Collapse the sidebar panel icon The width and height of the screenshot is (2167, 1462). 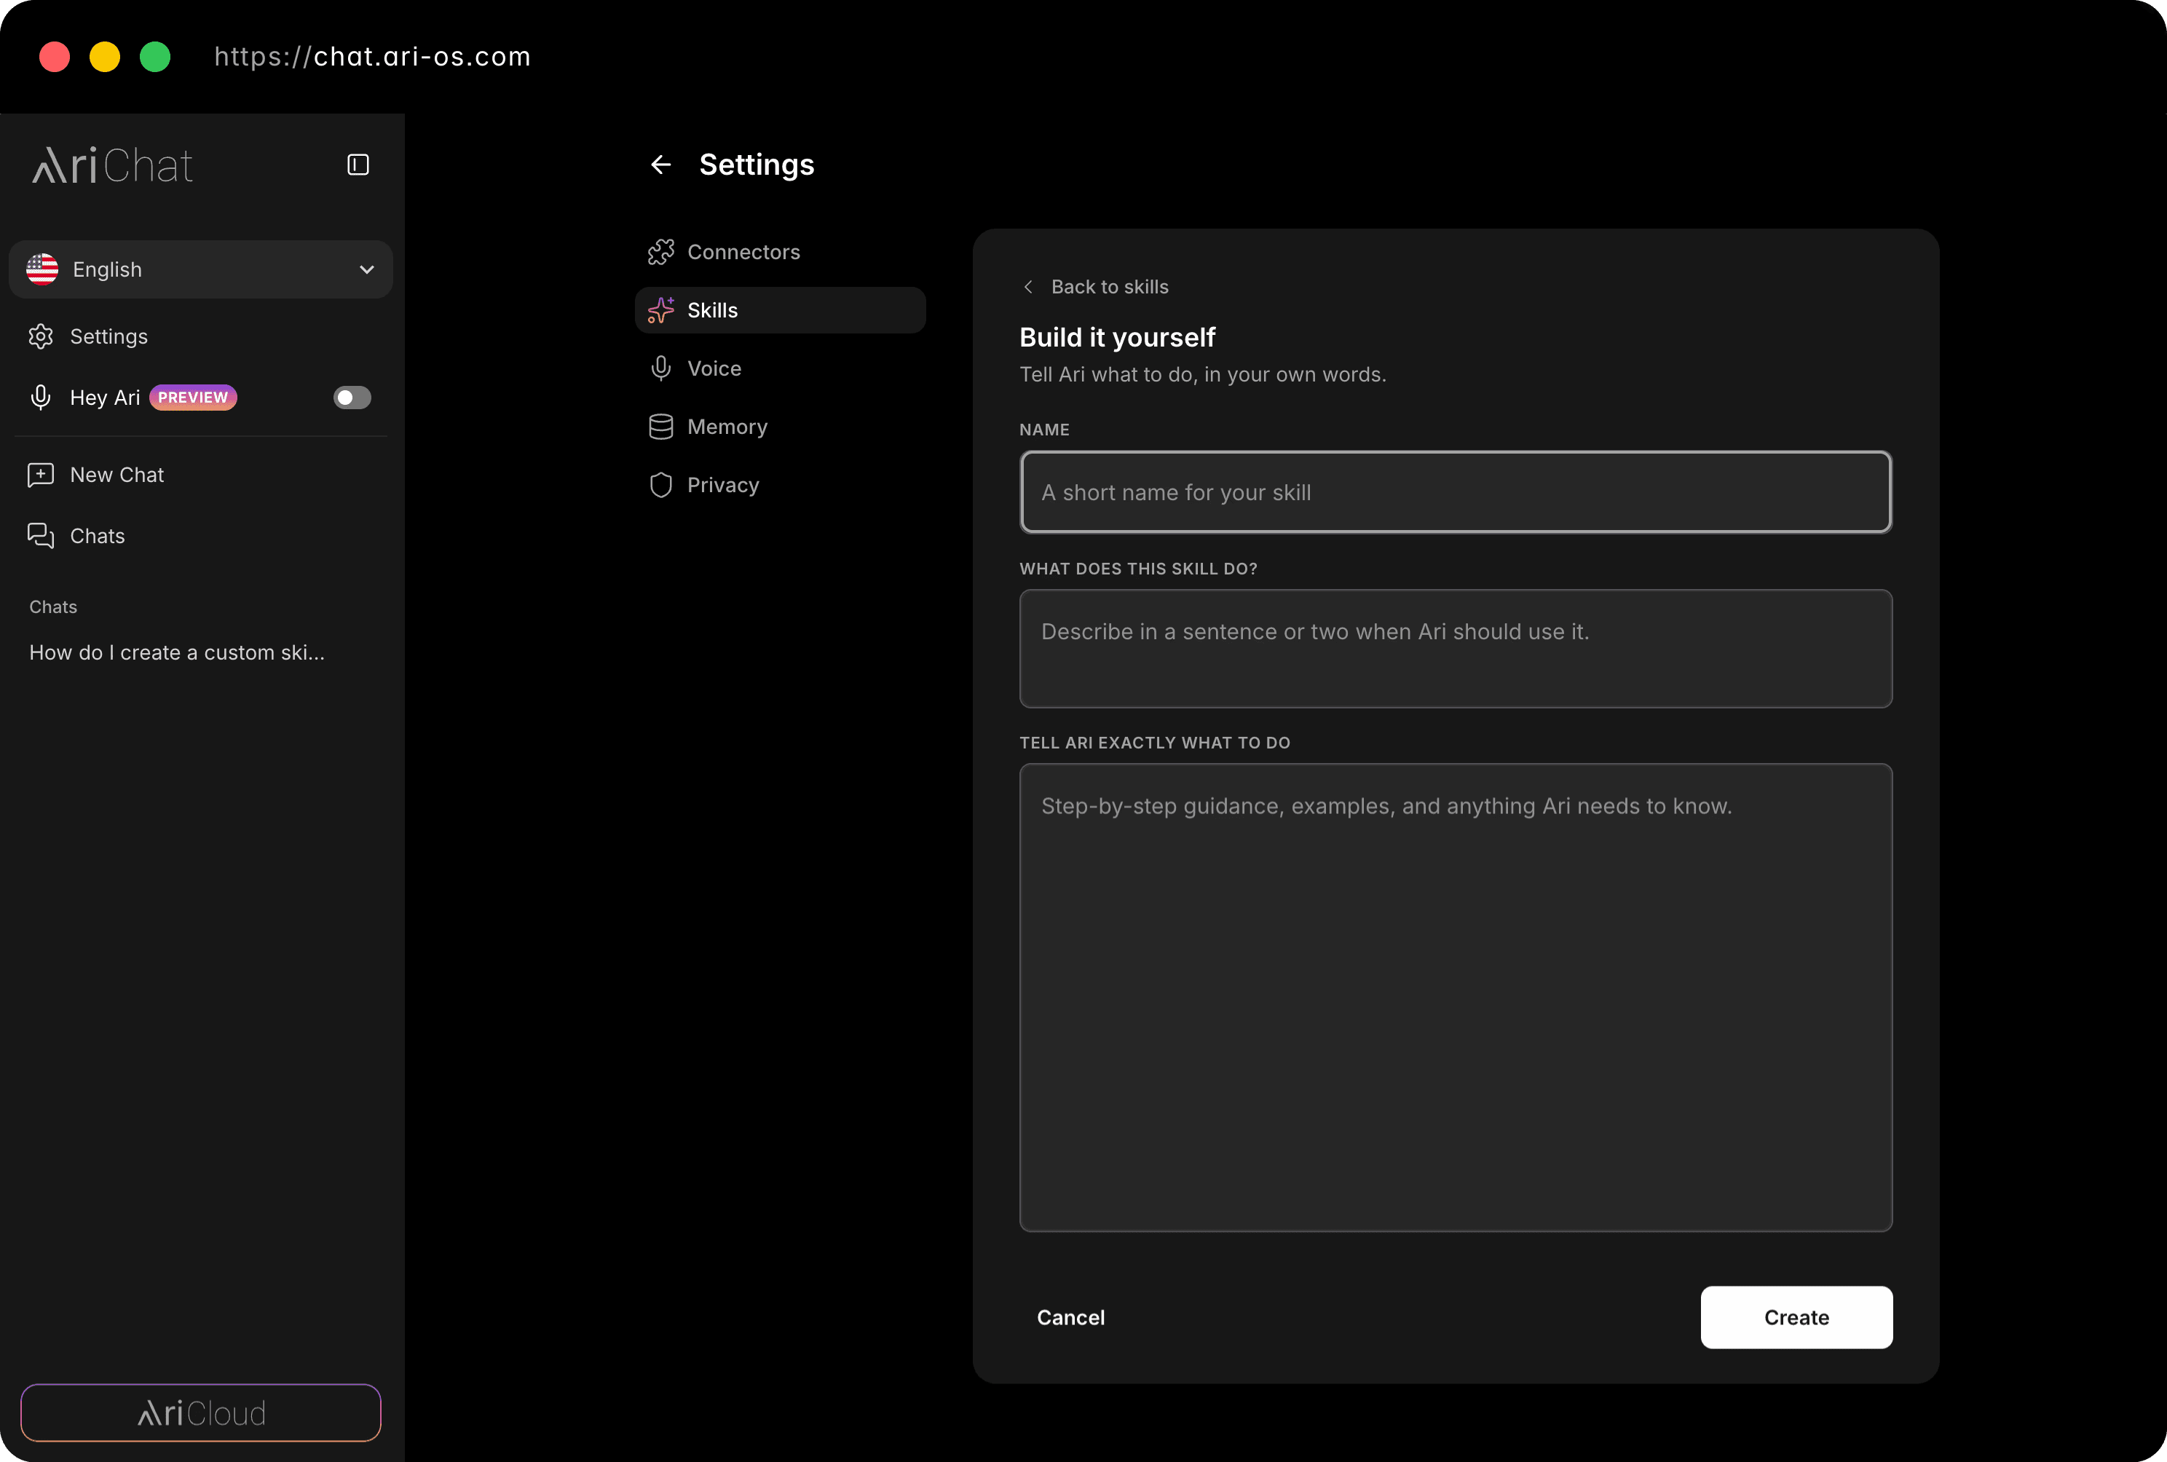pyautogui.click(x=358, y=165)
